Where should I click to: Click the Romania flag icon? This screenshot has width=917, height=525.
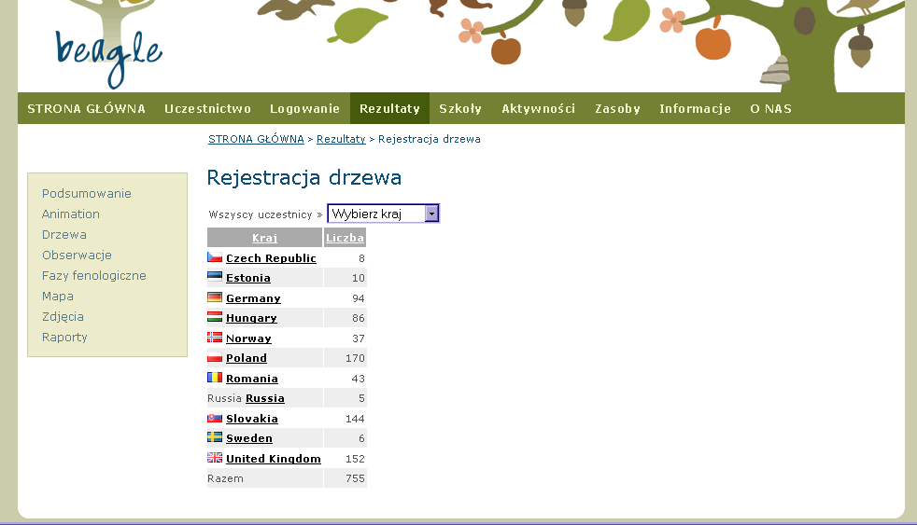[x=215, y=378]
